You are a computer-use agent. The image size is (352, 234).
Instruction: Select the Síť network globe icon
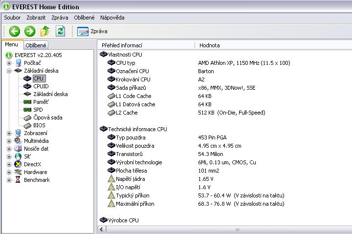tap(18, 156)
